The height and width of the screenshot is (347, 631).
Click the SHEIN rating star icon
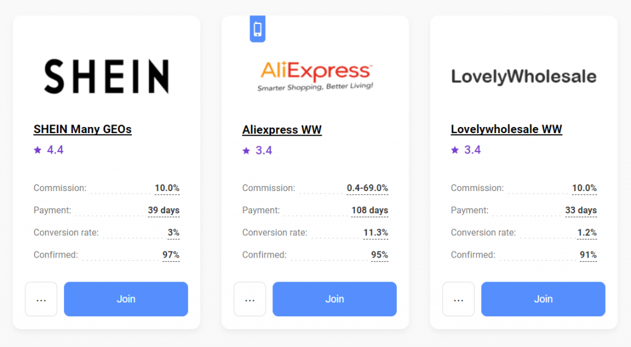pyautogui.click(x=38, y=150)
